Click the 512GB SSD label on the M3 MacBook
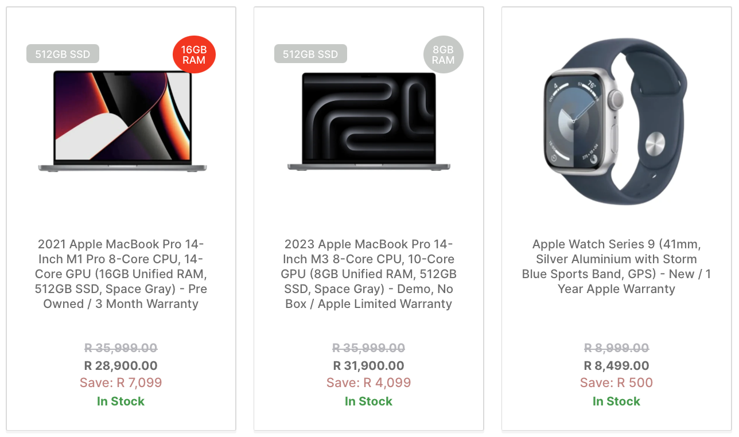 point(310,54)
